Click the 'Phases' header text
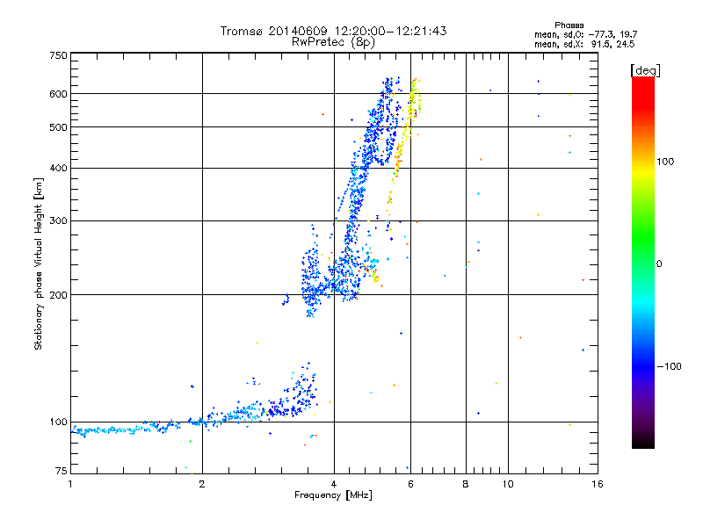This screenshot has width=703, height=527. click(569, 25)
